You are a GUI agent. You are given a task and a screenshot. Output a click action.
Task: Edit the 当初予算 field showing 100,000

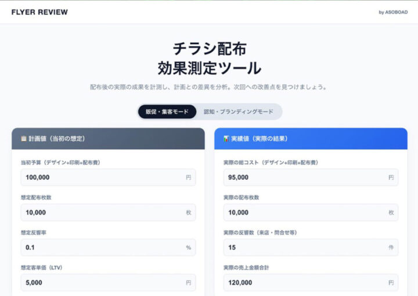pos(108,177)
